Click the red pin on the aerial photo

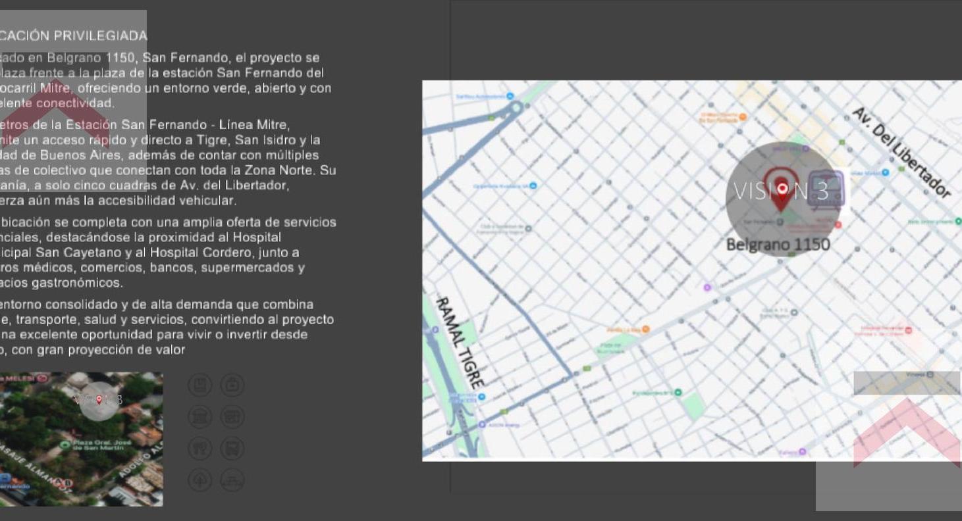tap(99, 400)
